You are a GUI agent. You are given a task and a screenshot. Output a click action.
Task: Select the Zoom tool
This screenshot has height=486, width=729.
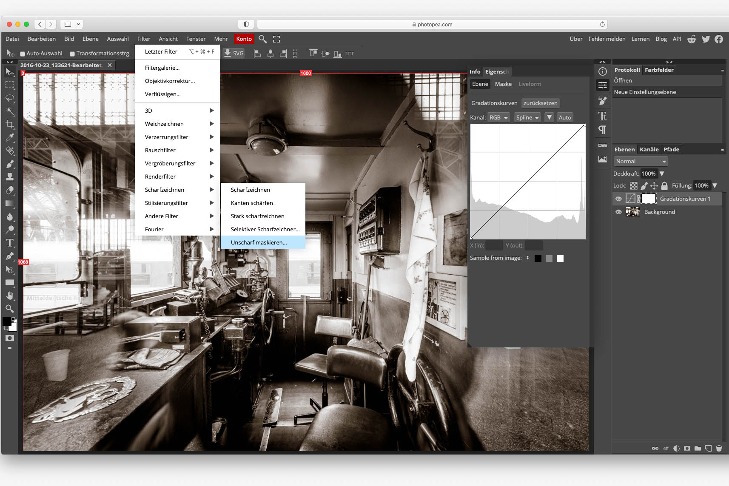(10, 309)
